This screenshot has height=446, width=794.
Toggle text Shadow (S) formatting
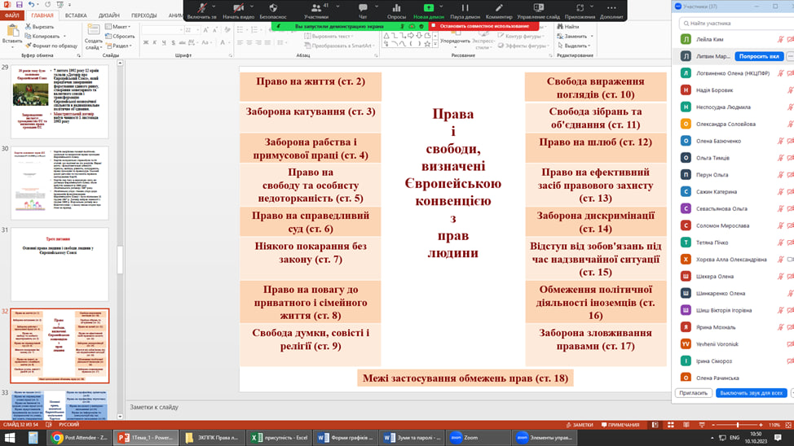click(173, 42)
